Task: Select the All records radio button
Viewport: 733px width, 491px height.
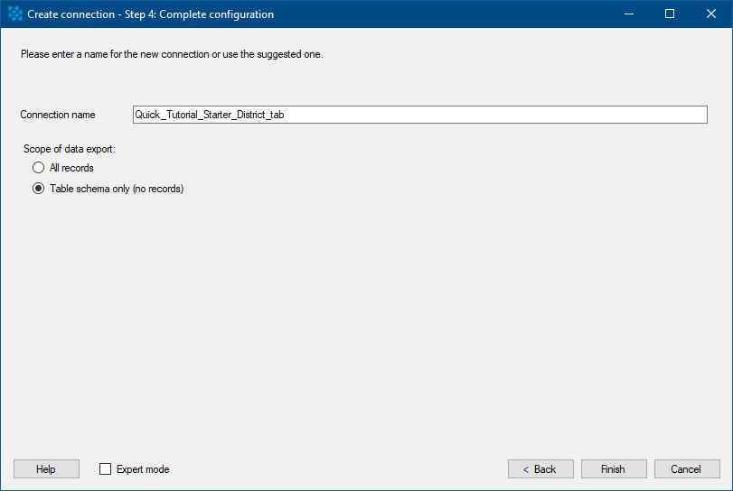Action: [38, 168]
